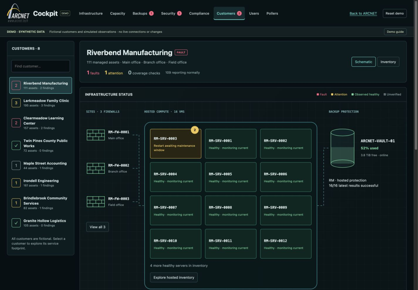Viewport: 418px width, 290px height.
Task: Click the ARCNET-VAULT-01 storage cylinder icon
Action: (342, 148)
